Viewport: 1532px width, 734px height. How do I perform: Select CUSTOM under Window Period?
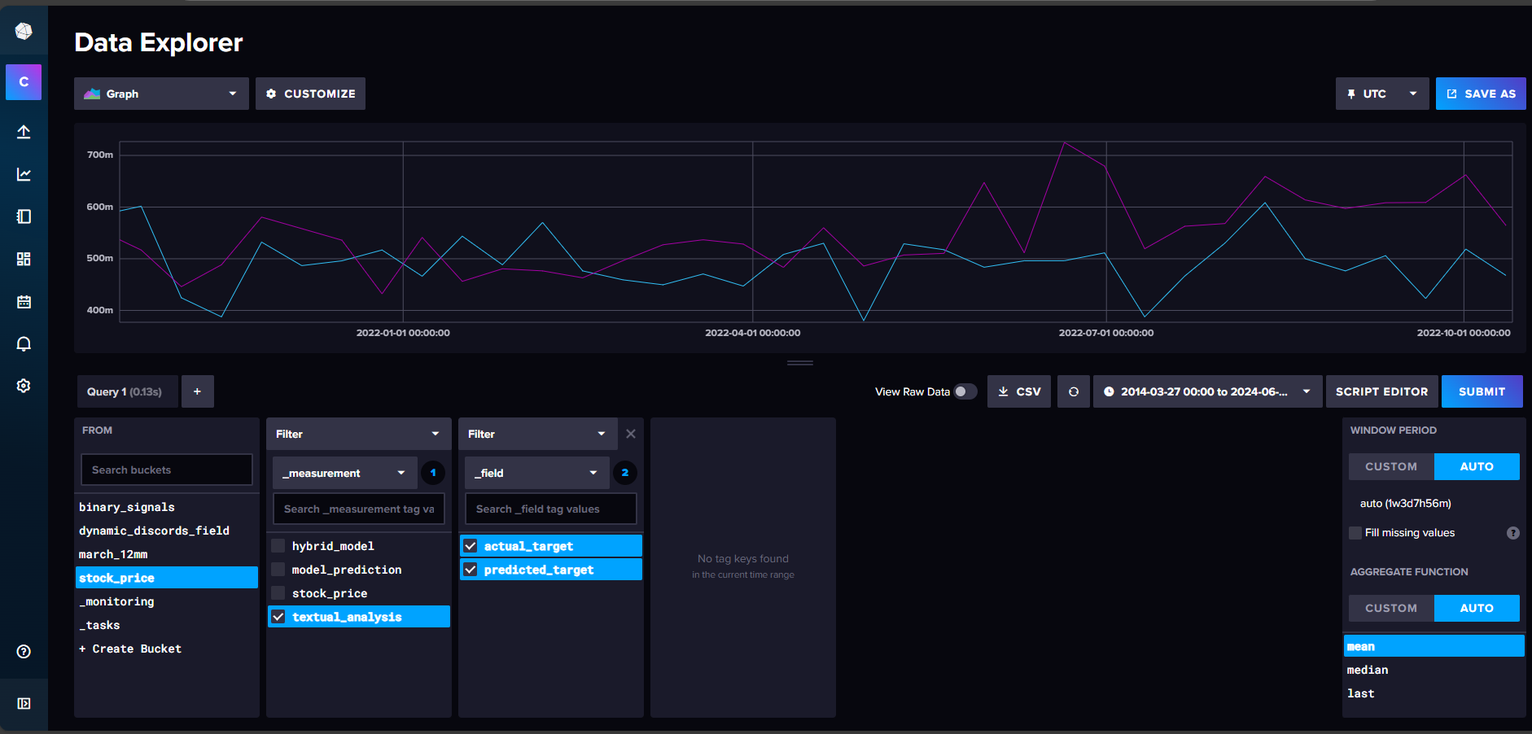(x=1390, y=466)
